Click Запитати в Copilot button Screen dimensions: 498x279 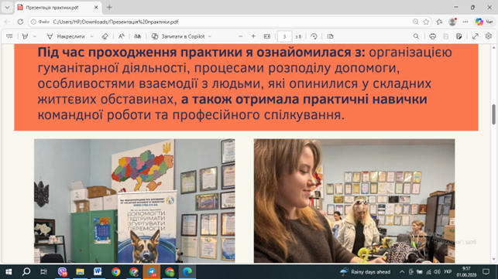point(178,36)
